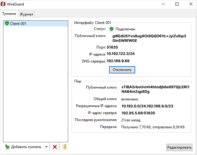Maximize the WireGuard window
The height and width of the screenshot is (155, 197).
click(177, 4)
